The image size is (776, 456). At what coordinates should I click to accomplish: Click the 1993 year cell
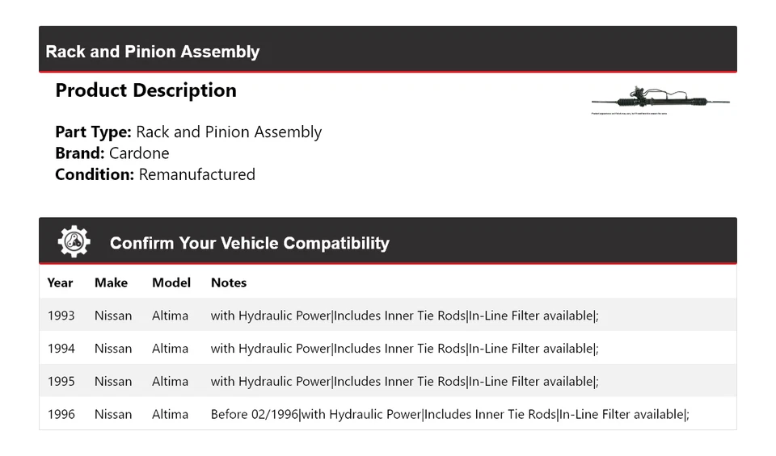pyautogui.click(x=61, y=316)
